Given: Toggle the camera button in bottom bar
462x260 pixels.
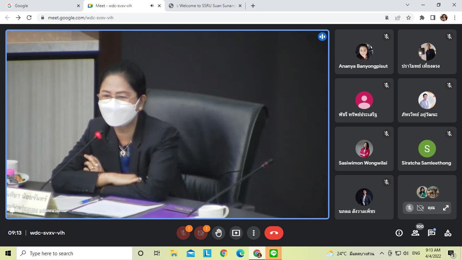Looking at the screenshot, I should (x=201, y=233).
